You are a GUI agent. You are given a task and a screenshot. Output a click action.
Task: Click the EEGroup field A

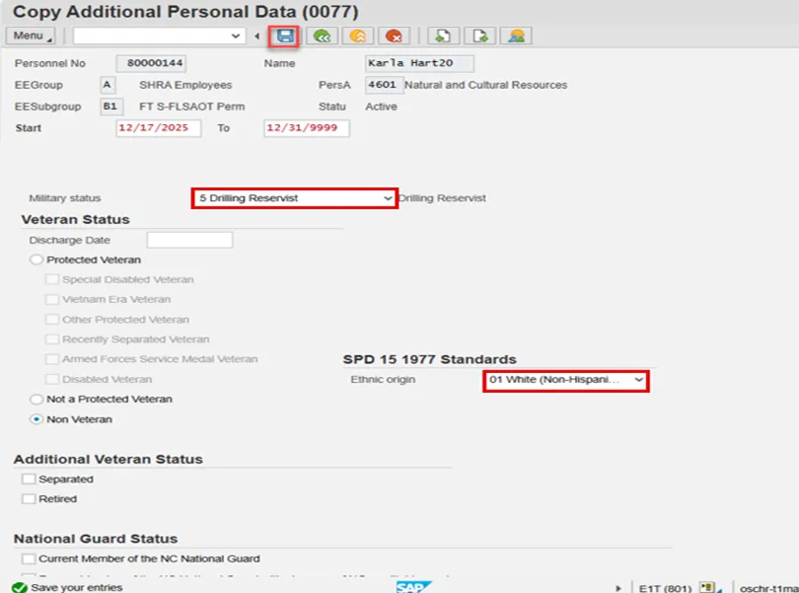108,85
